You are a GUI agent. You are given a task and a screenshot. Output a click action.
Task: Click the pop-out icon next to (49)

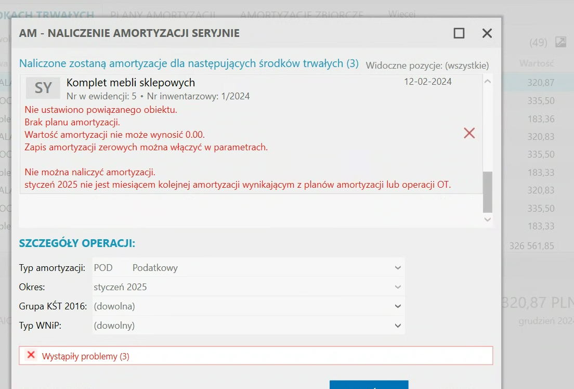[x=560, y=42]
